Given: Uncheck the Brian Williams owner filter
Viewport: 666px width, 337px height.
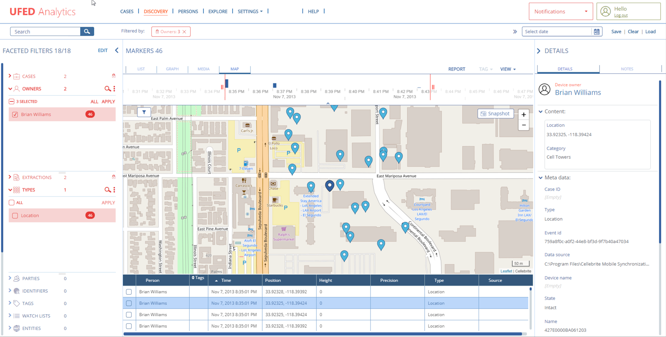Looking at the screenshot, I should (x=15, y=114).
